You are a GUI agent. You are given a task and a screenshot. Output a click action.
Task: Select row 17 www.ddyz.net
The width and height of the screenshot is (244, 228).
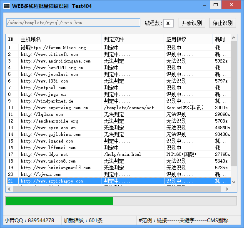pyautogui.click(x=118, y=154)
